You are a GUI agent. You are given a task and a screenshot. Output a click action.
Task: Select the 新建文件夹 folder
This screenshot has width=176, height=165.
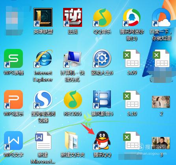click(72, 141)
